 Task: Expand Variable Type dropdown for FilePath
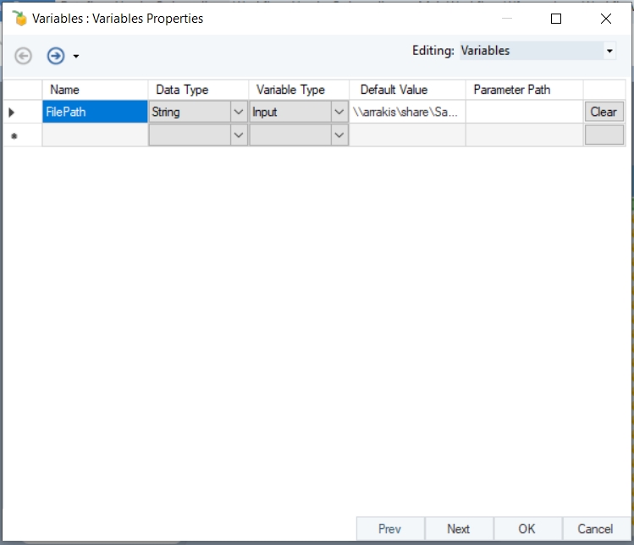(339, 112)
